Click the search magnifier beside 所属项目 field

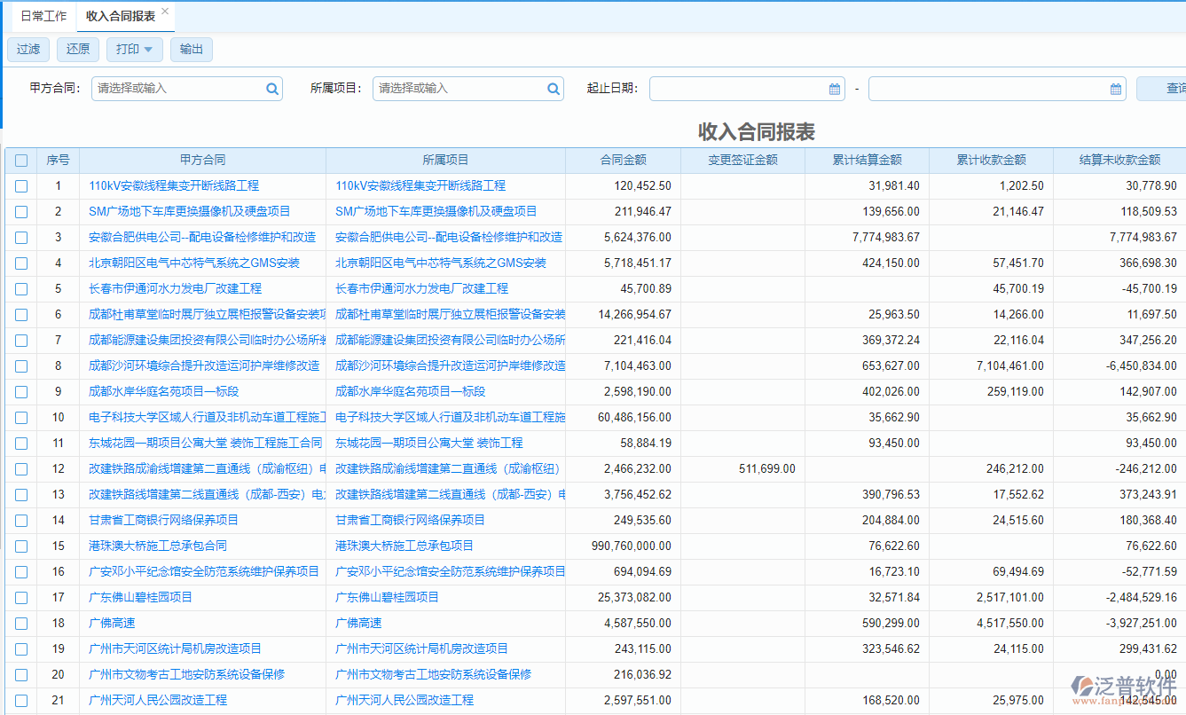click(553, 89)
